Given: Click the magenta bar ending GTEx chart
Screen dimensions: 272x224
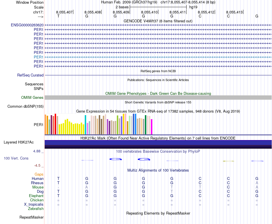Looking at the screenshot, I should click(x=152, y=127).
